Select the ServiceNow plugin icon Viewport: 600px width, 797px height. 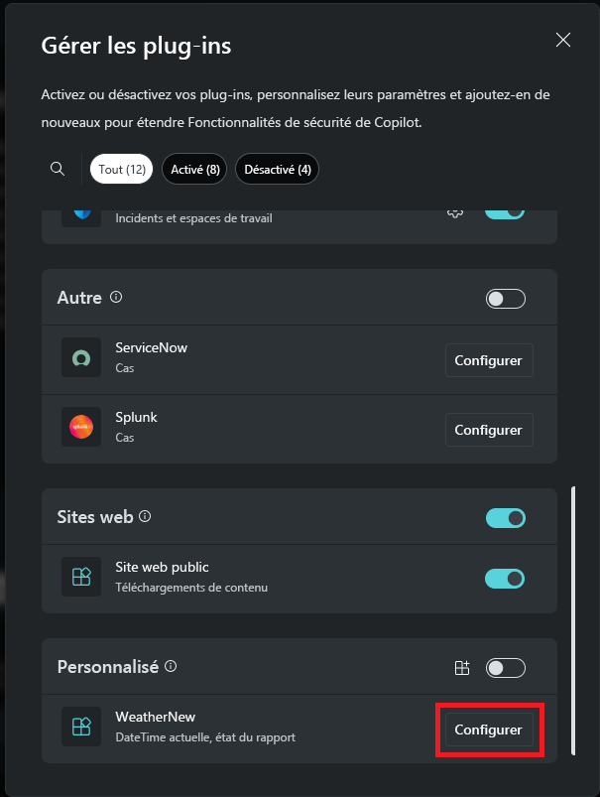80,358
